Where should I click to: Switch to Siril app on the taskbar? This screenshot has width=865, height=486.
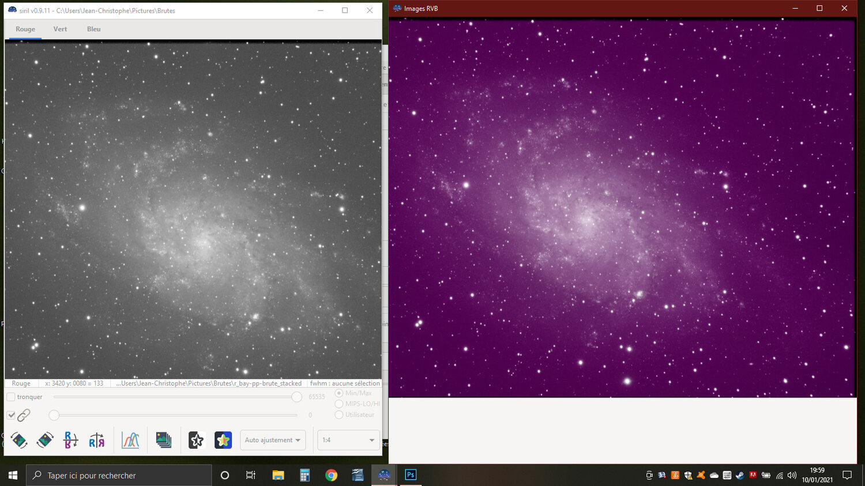384,475
